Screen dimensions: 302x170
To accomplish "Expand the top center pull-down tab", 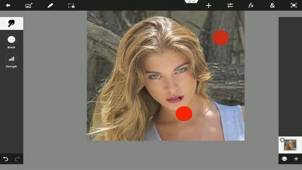I will pyautogui.click(x=191, y=1).
